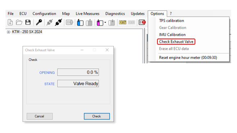Expand the KTM - 250 SX 2024 tree node
The image size is (237, 133).
[9, 32]
